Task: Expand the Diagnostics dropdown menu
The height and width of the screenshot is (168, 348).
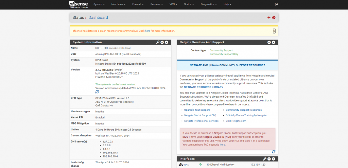Action: pos(209,4)
